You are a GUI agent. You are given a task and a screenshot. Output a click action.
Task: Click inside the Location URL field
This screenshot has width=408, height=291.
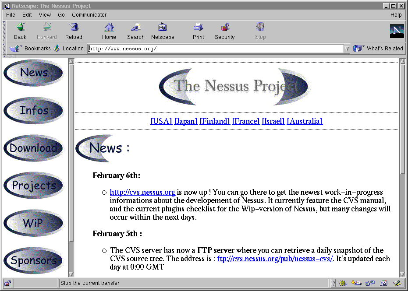pyautogui.click(x=215, y=49)
